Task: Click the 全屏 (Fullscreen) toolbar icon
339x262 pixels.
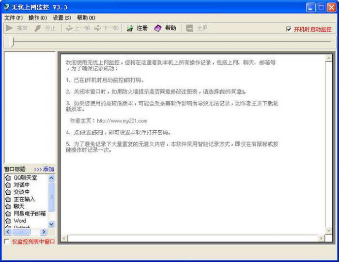Action: click(189, 29)
